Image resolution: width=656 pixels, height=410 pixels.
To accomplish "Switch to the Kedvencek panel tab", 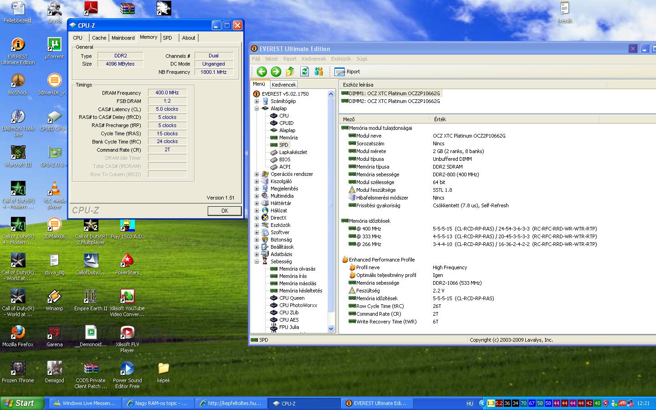I will [284, 84].
